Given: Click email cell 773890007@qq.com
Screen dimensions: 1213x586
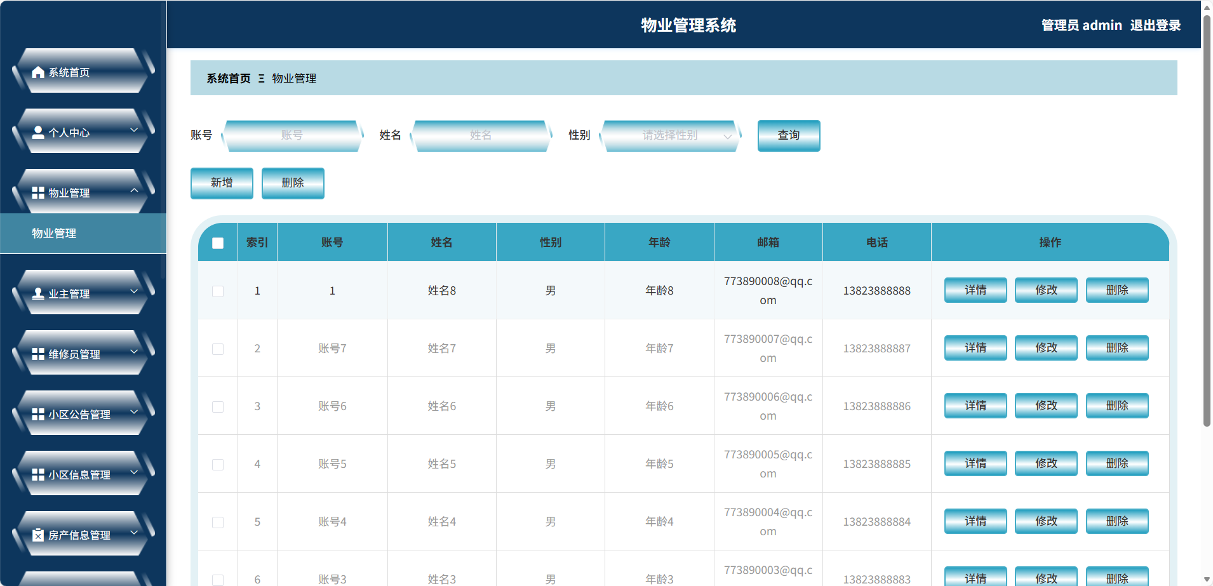Looking at the screenshot, I should (x=768, y=349).
